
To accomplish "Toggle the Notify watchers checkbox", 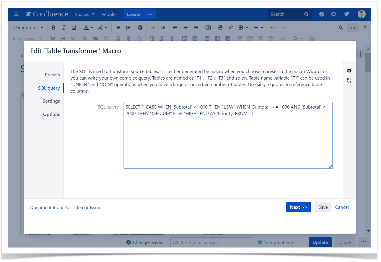I will click(x=260, y=242).
